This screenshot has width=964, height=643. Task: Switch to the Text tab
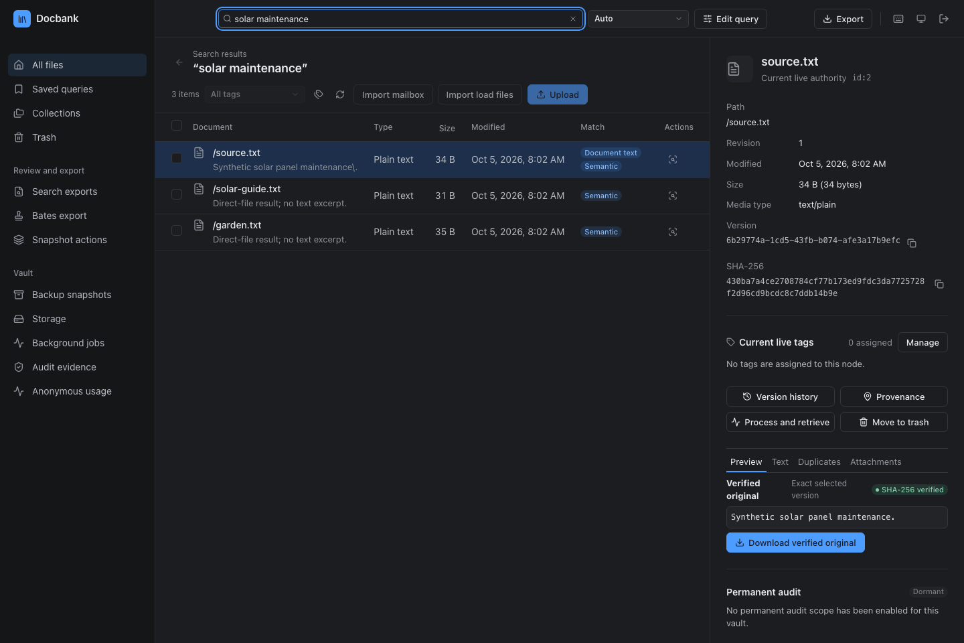click(780, 462)
